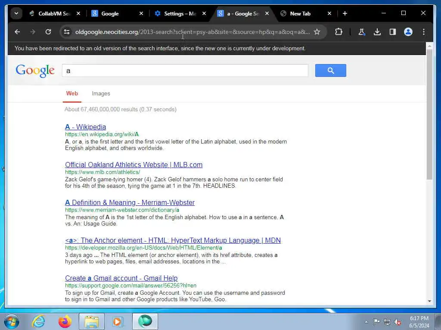Launch Internet Explorer from taskbar
Screen dimensions: 441x330
38,321
